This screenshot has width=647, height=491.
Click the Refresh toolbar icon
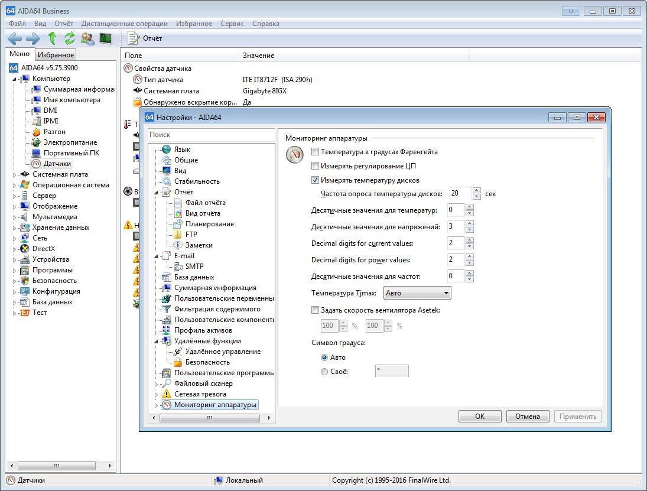point(69,38)
